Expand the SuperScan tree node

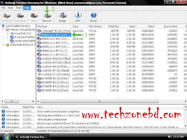[x=3, y=45]
